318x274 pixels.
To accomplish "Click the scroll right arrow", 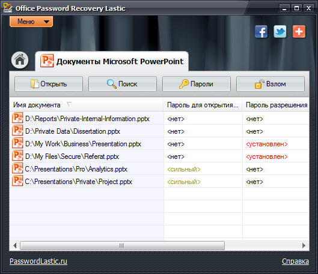I will click(304, 245).
